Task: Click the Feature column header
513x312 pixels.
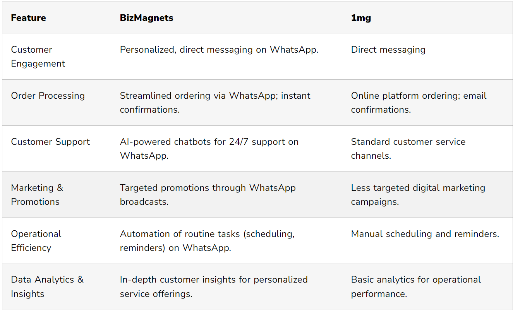Action: pos(28,18)
